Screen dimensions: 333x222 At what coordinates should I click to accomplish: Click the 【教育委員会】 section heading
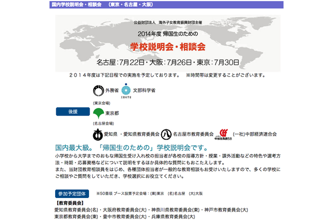pyautogui.click(x=70, y=203)
